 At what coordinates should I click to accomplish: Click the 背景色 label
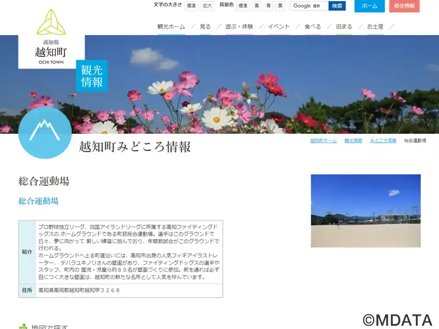point(227,4)
